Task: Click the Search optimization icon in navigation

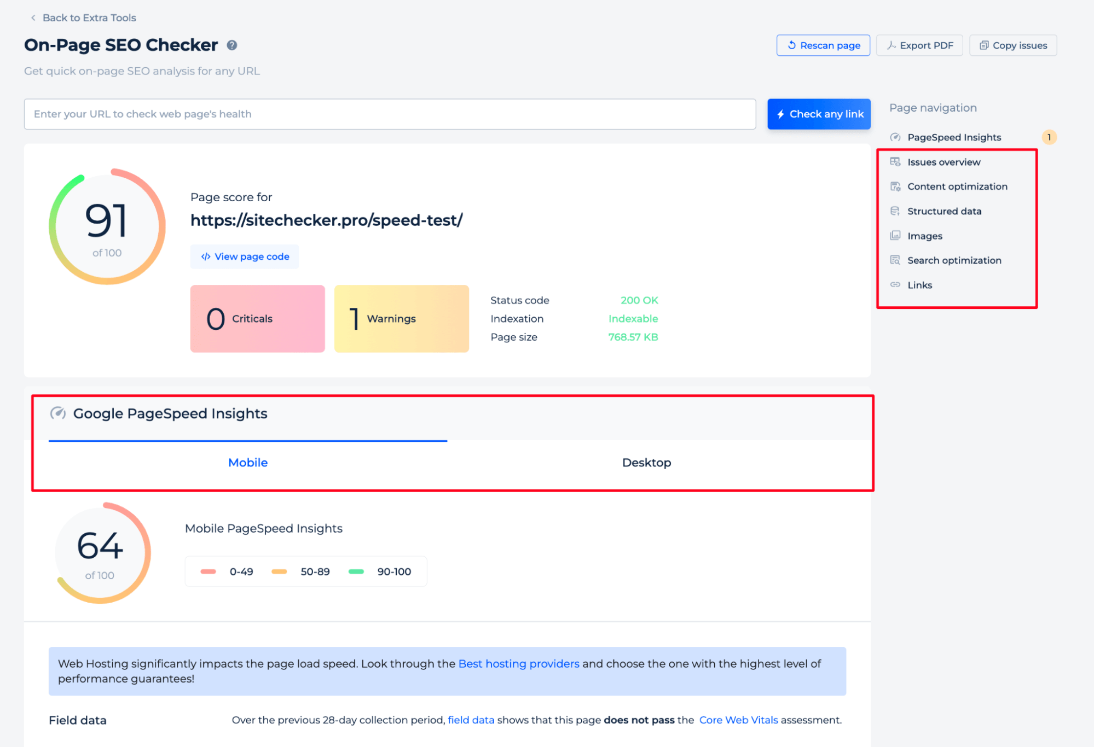Action: (895, 260)
